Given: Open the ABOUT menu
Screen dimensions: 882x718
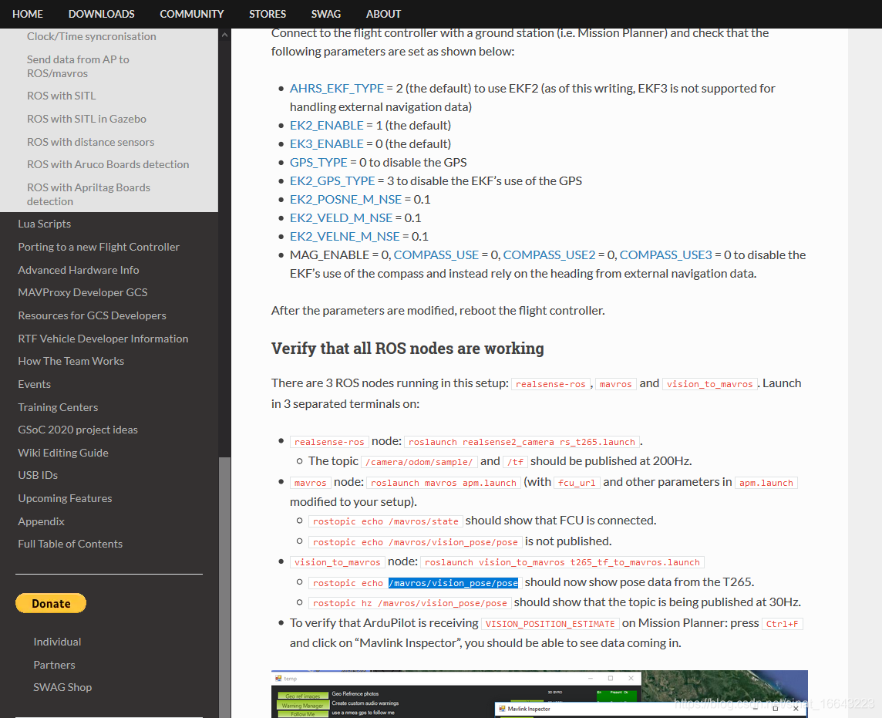Looking at the screenshot, I should click(x=384, y=14).
